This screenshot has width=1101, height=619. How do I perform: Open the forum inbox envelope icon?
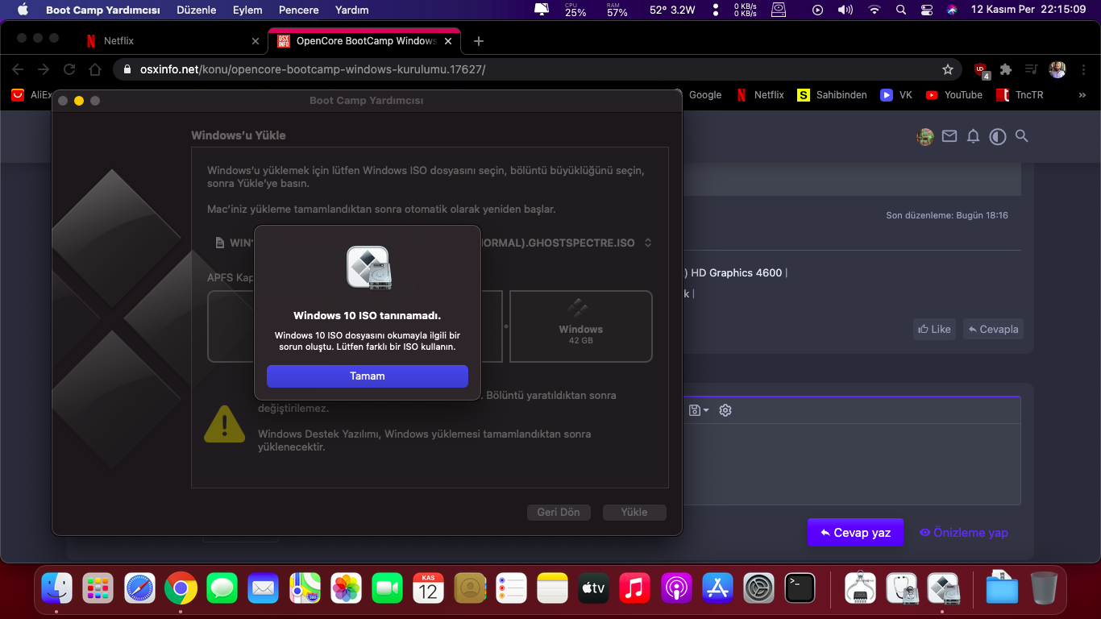point(949,137)
